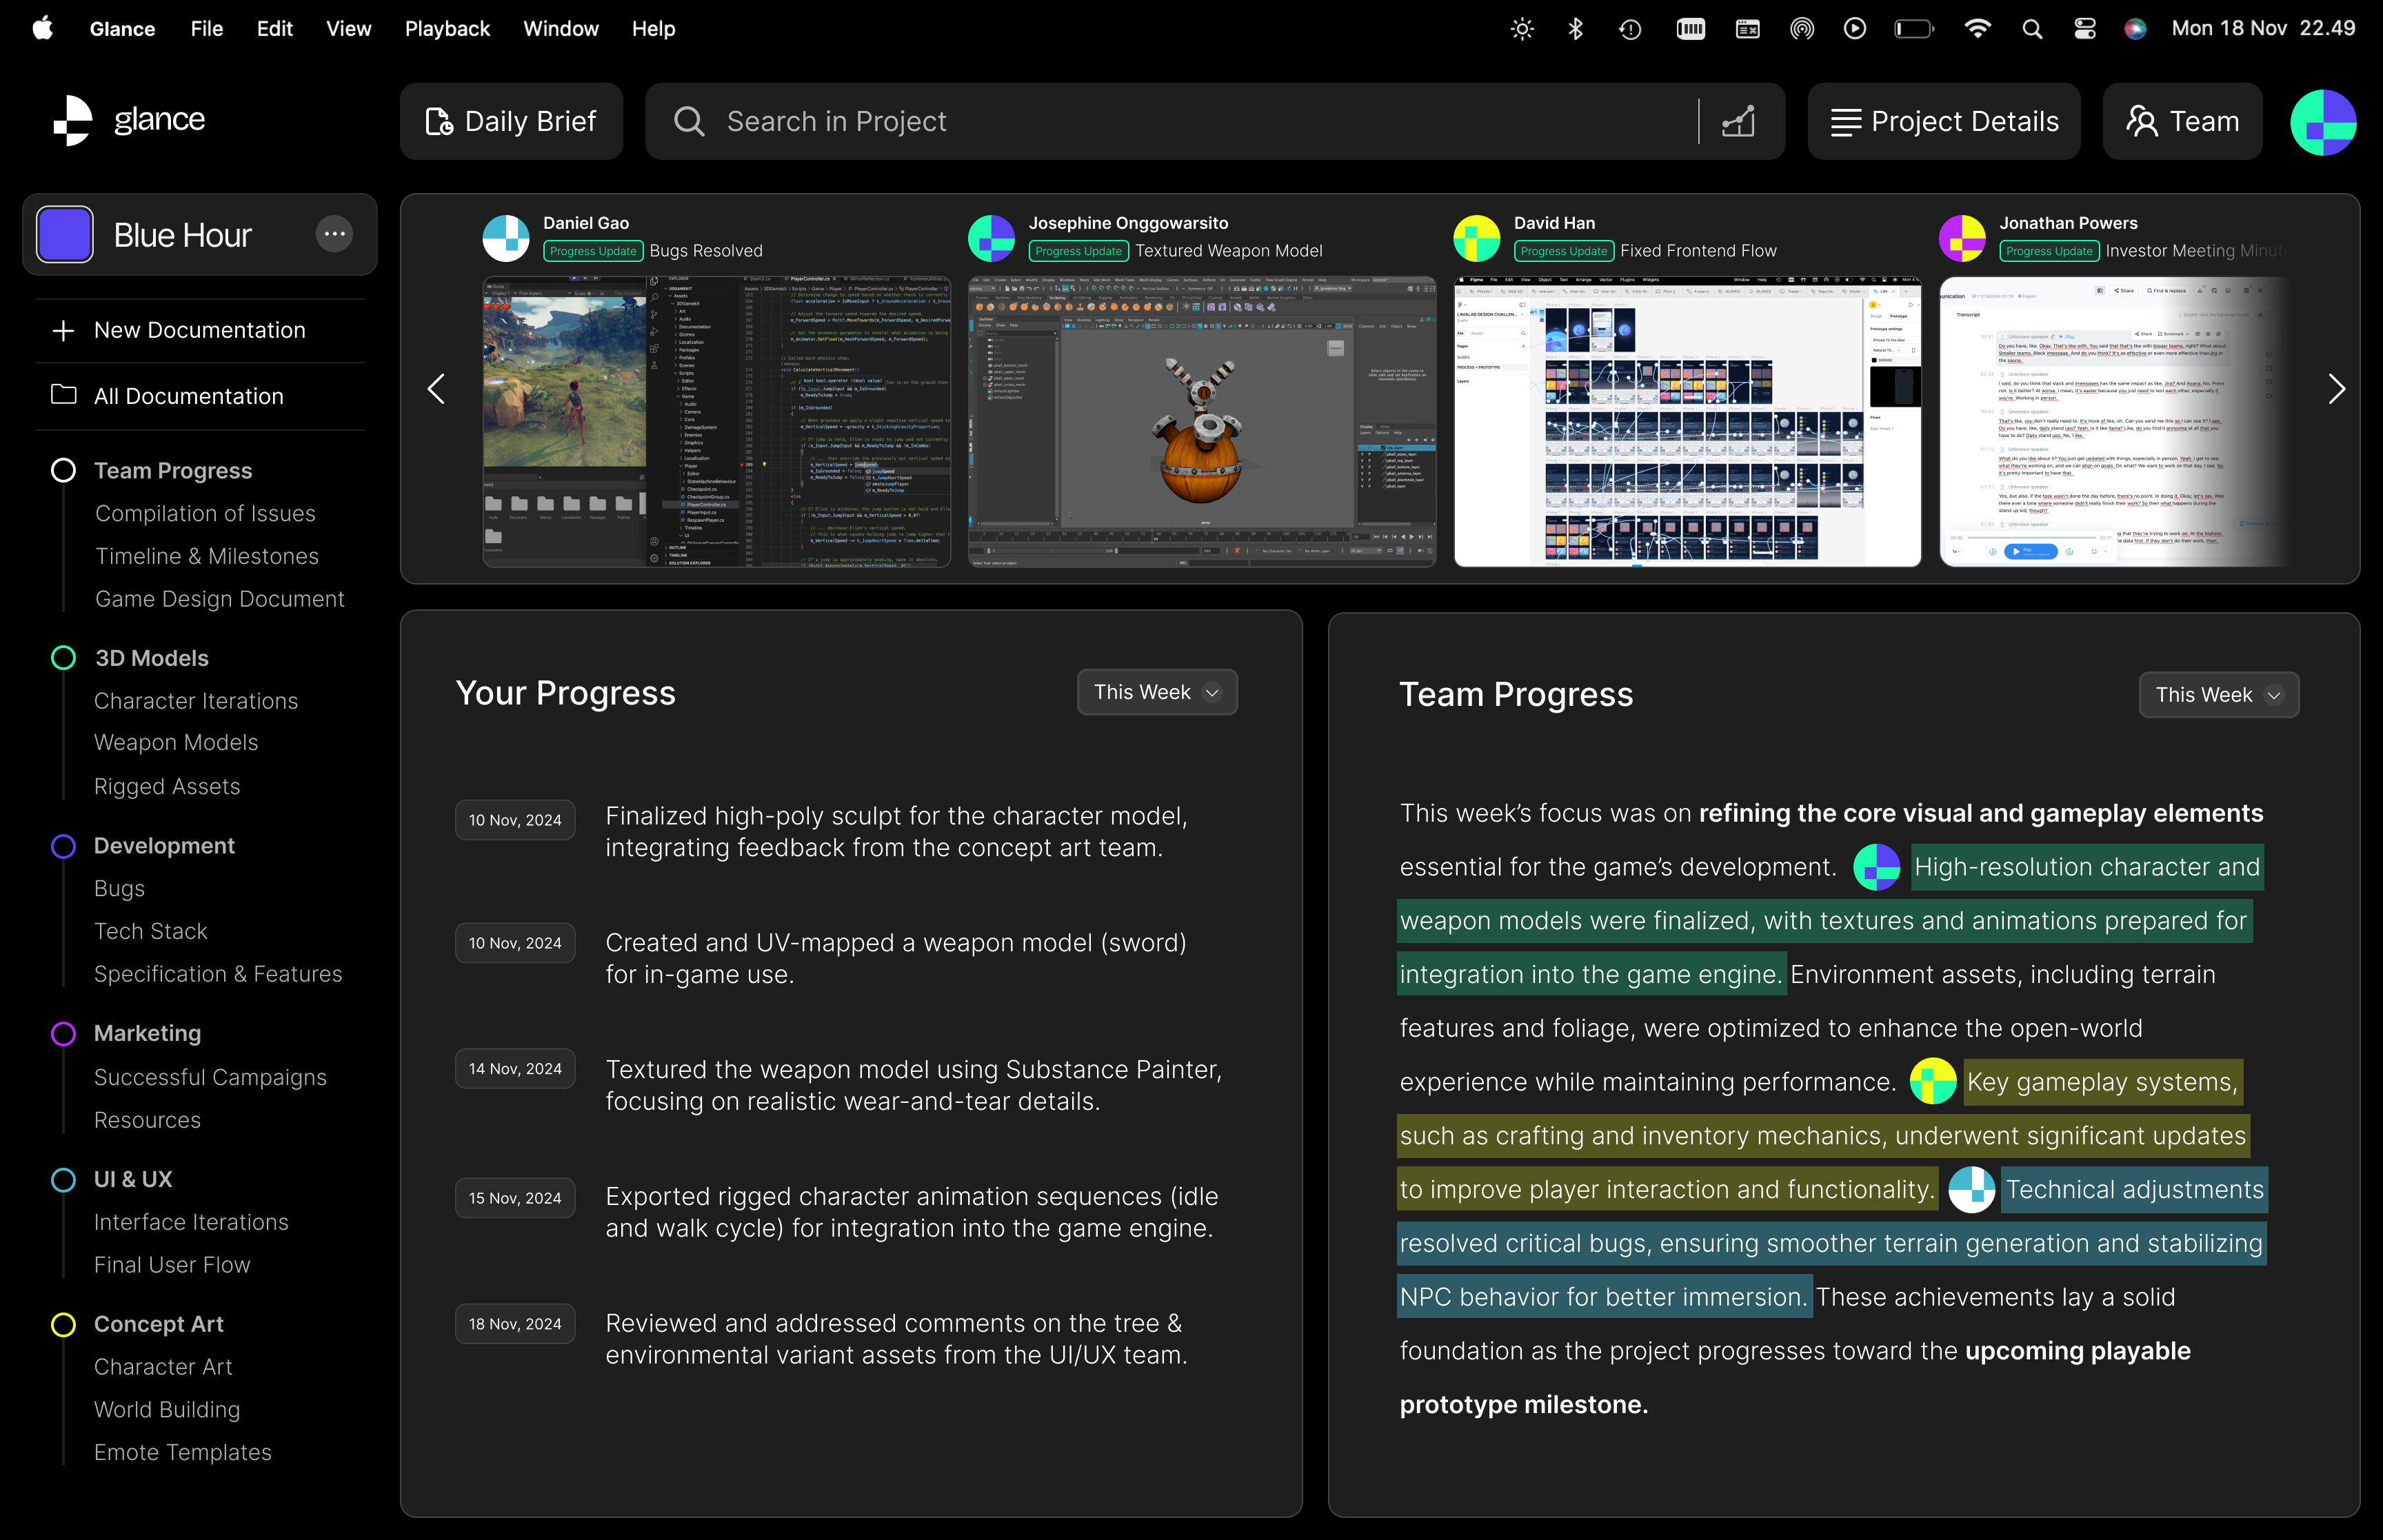
Task: Open the Textured Weapon Model screenshot
Action: pos(1202,422)
